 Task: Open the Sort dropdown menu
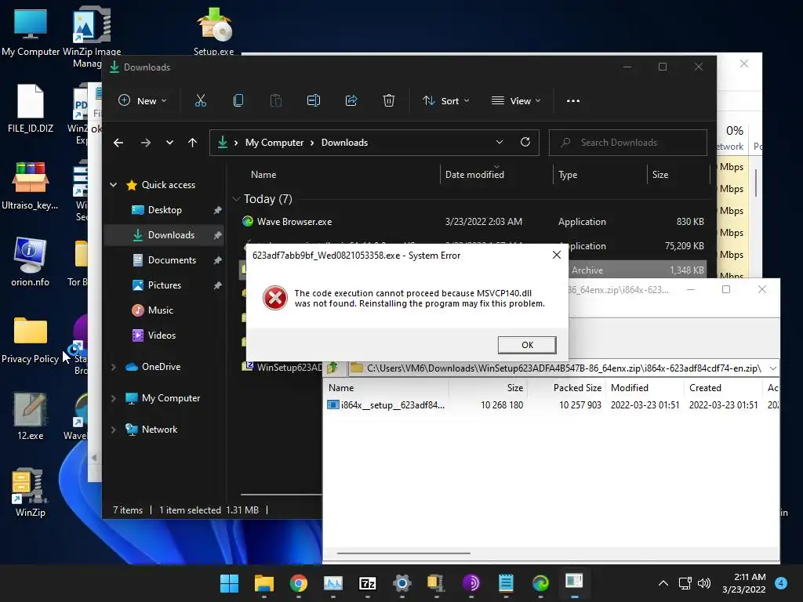(x=445, y=101)
